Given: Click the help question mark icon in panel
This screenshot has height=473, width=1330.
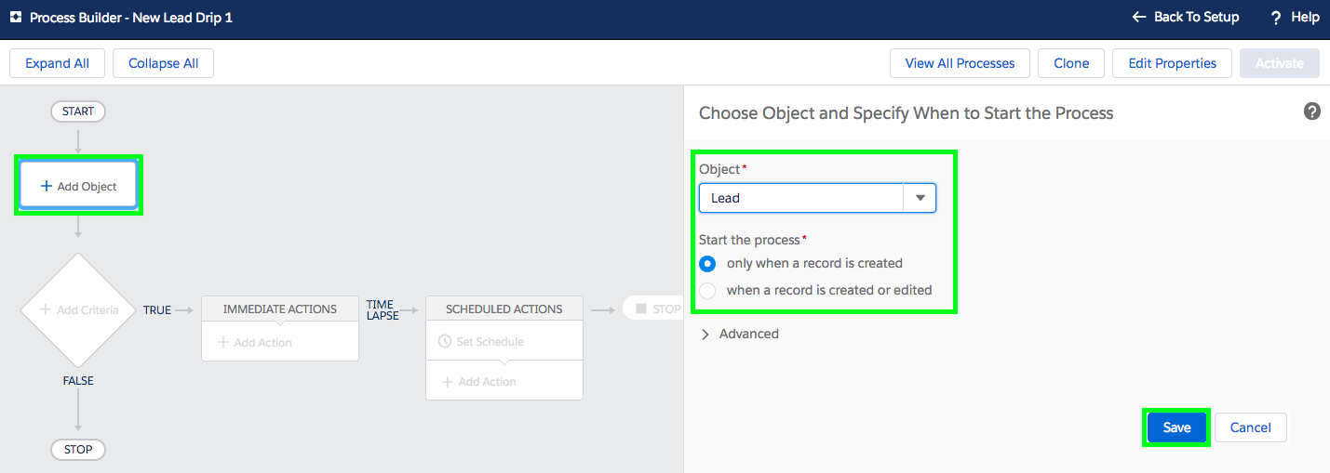Looking at the screenshot, I should point(1312,112).
